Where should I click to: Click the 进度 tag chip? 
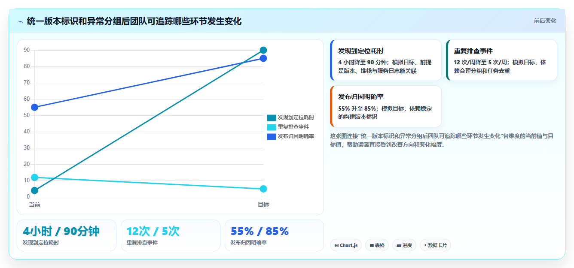click(404, 245)
